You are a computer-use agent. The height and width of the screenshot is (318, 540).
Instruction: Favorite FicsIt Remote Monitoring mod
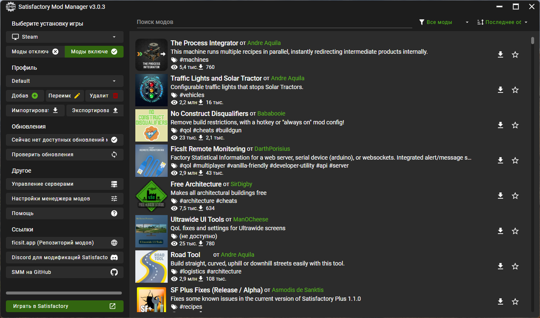[515, 160]
